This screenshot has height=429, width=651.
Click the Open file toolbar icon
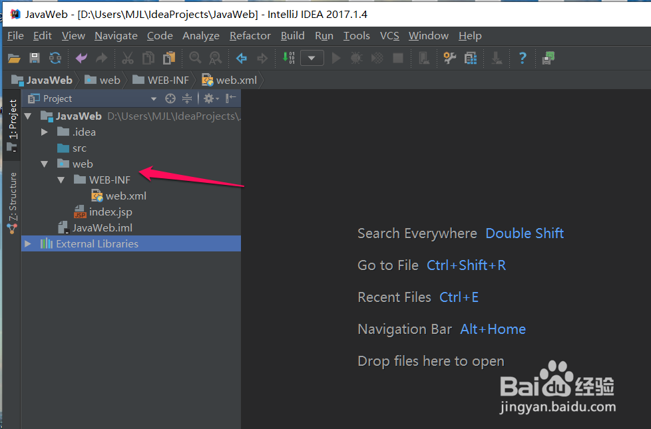[14, 58]
